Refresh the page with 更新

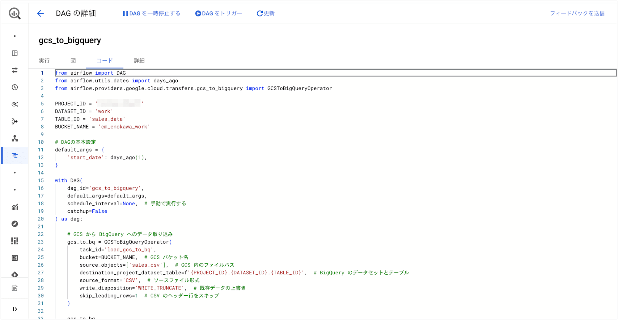pyautogui.click(x=266, y=13)
